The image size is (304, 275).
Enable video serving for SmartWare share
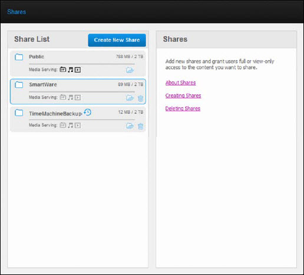78,97
